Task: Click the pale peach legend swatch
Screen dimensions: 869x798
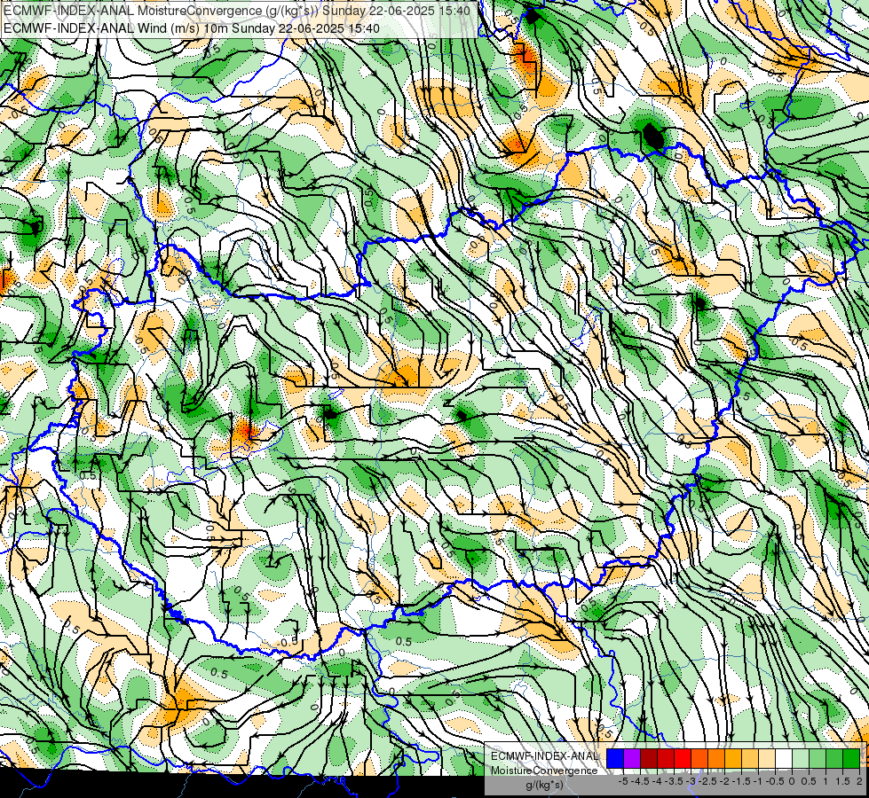Action: coord(767,758)
